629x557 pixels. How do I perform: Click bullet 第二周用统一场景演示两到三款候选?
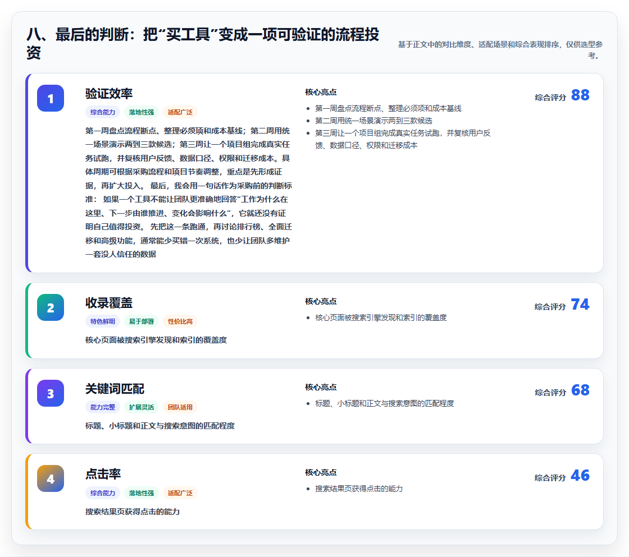click(x=373, y=121)
